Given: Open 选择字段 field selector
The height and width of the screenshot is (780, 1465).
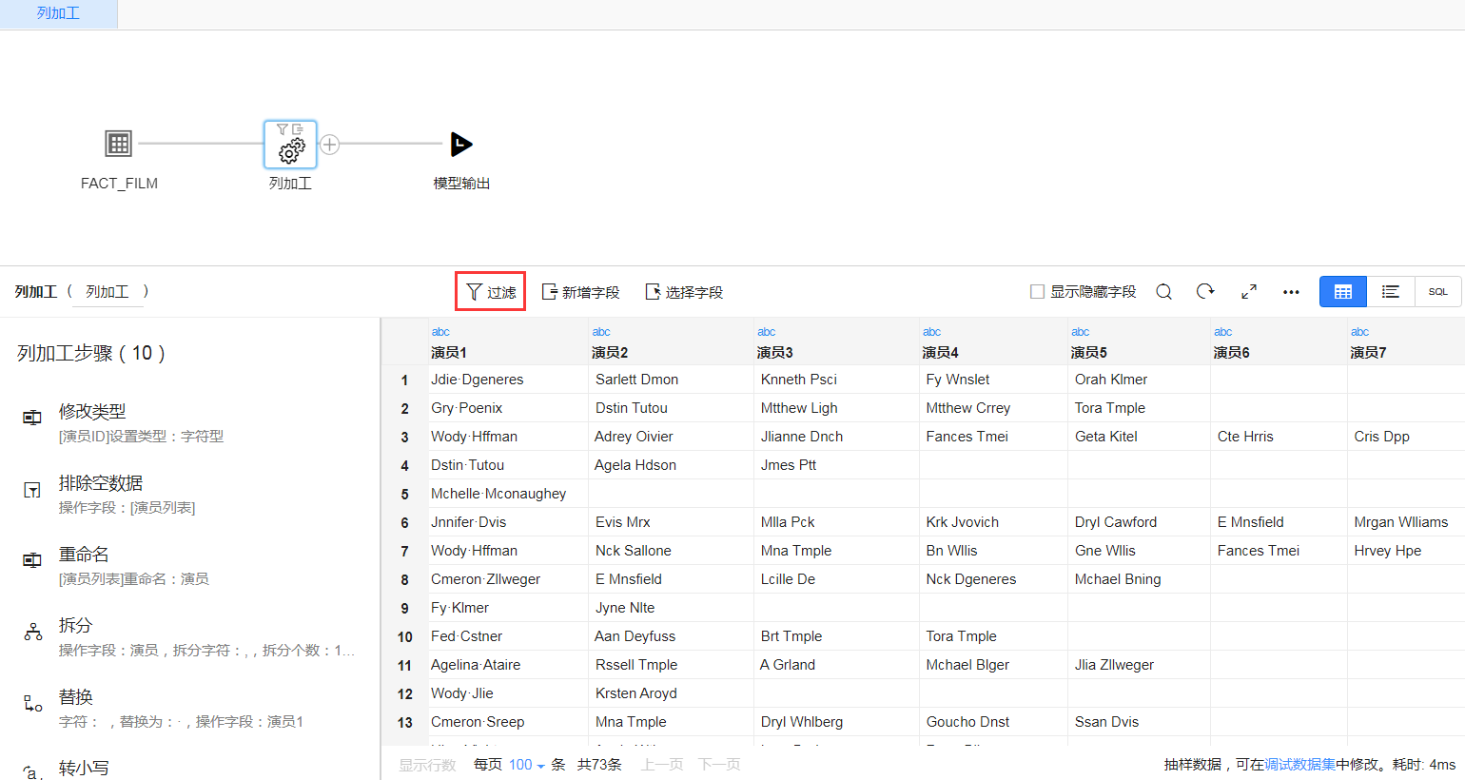Looking at the screenshot, I should (x=684, y=292).
